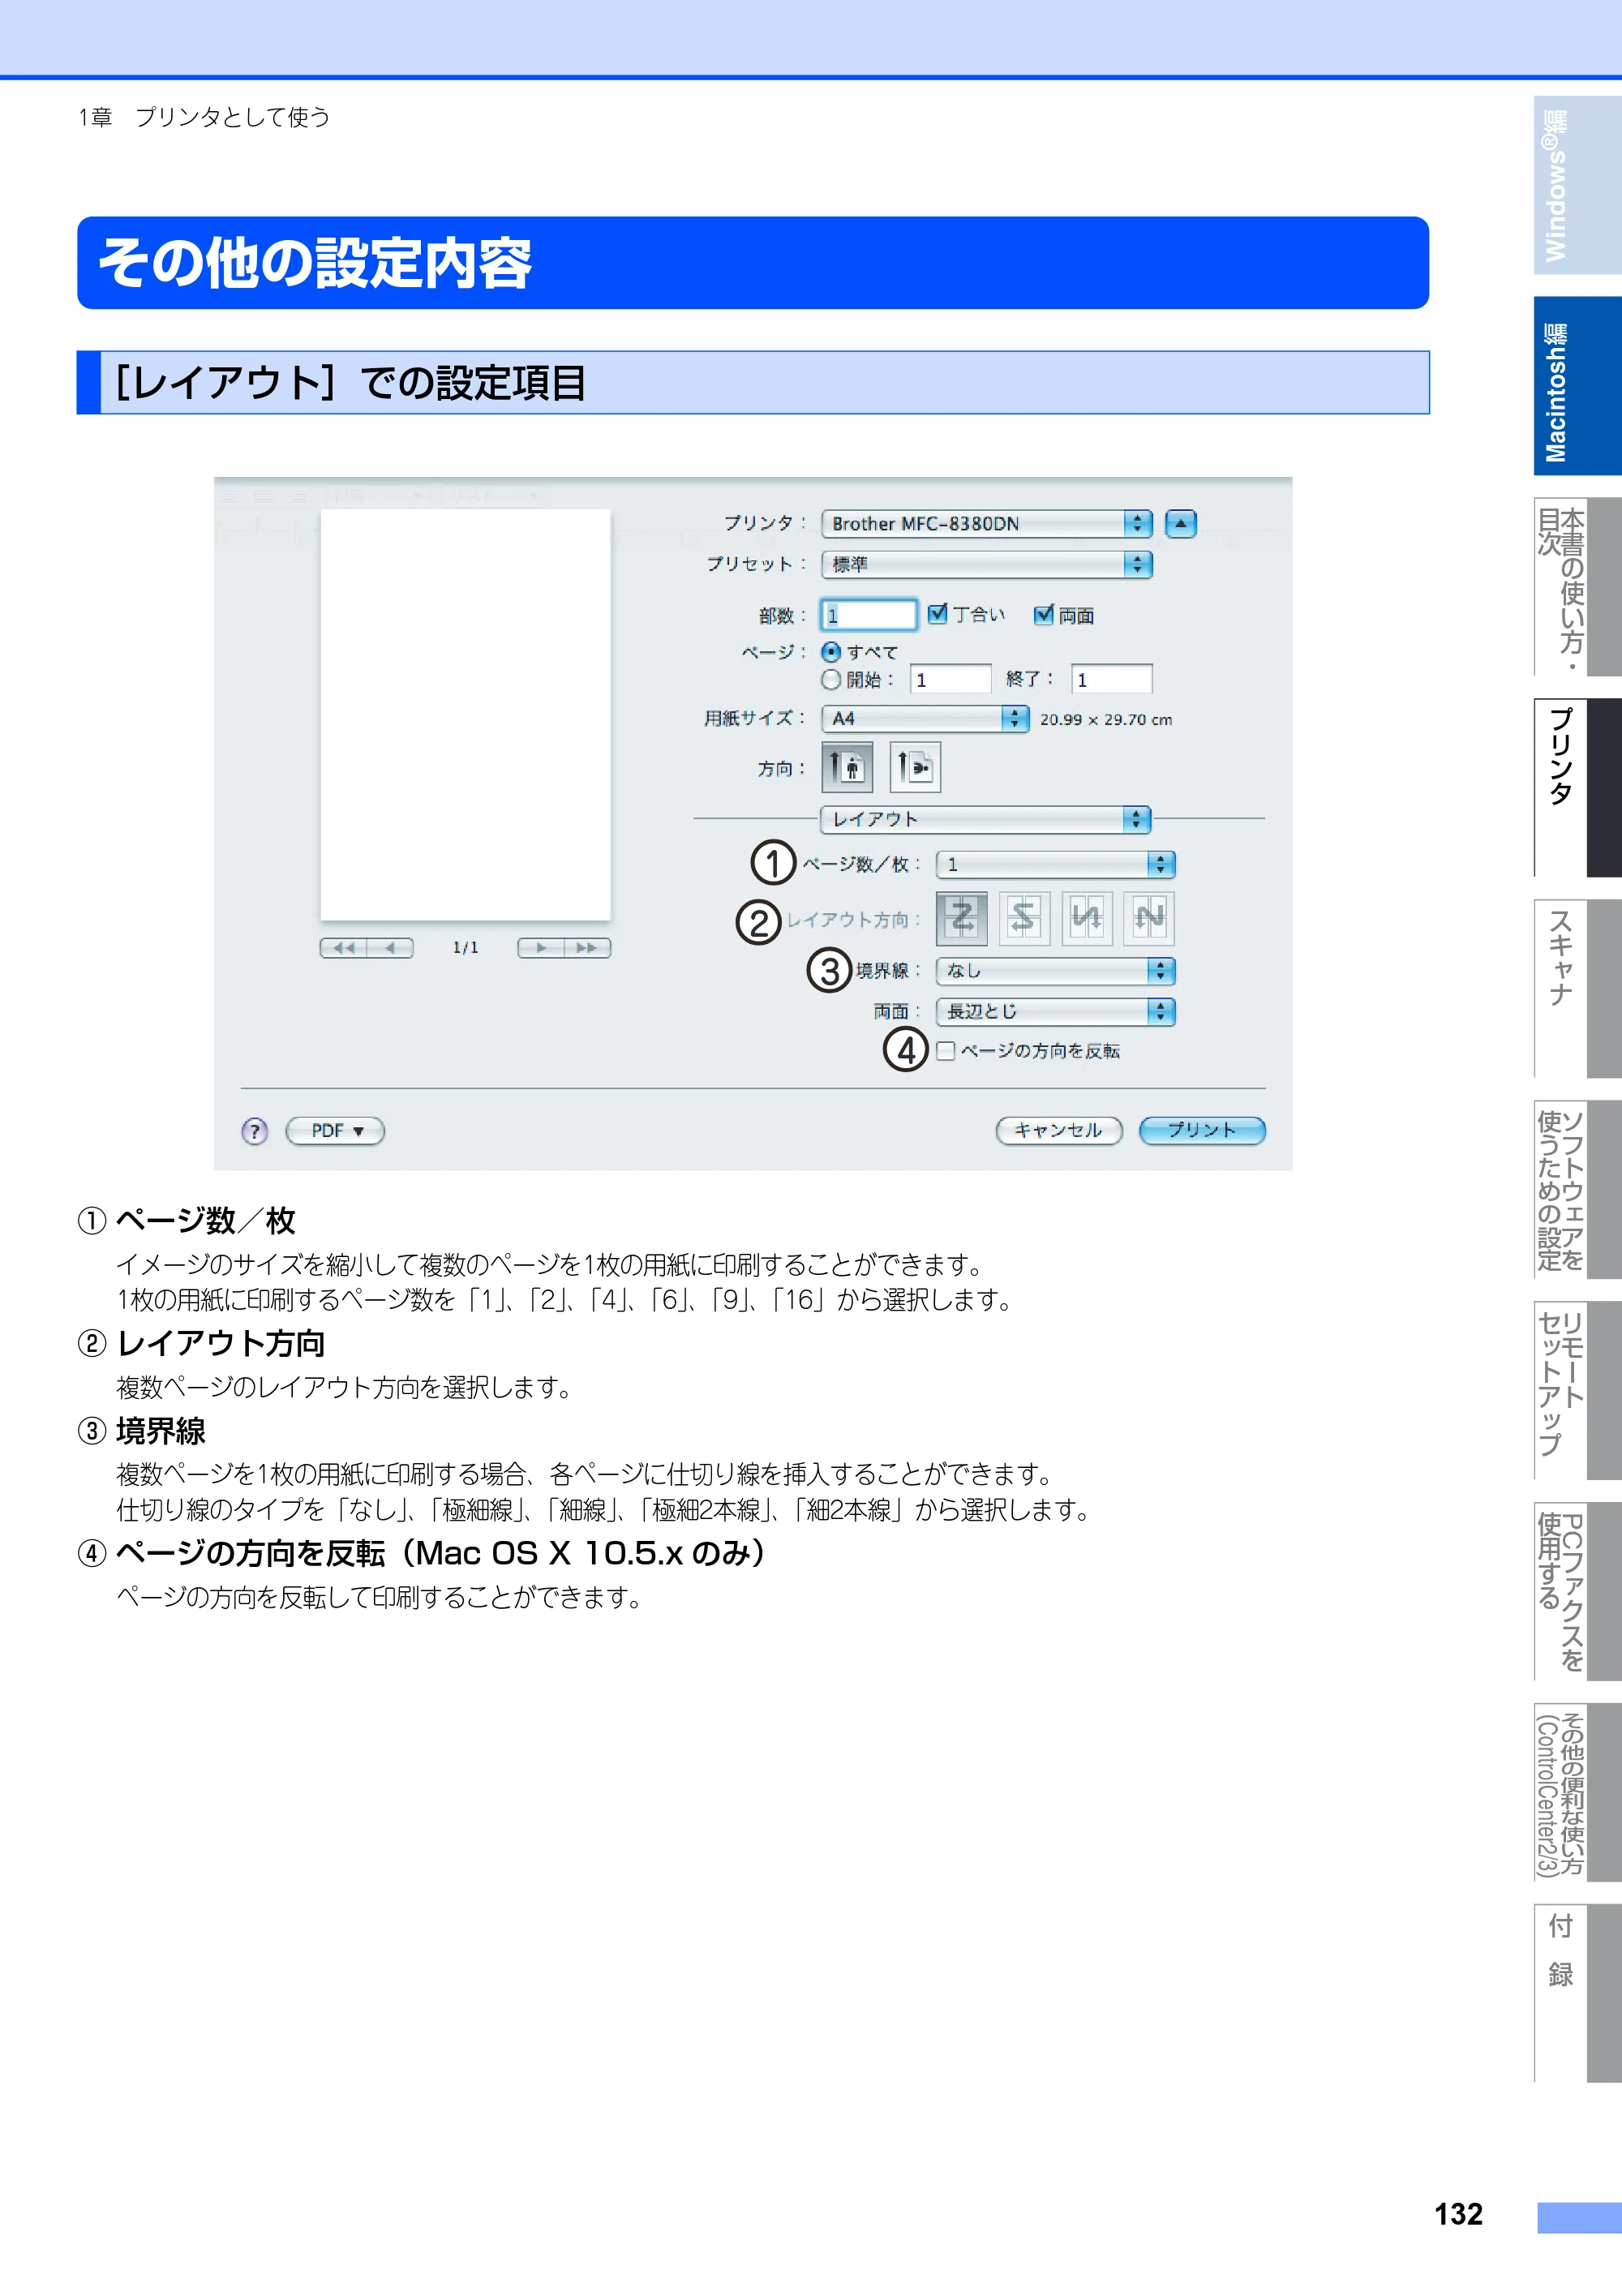
Task: Open the プリンタ Brother MFC-8380DN dropdown
Action: pos(987,523)
